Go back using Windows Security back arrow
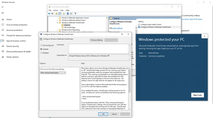This screenshot has width=213, height=118. pos(3,7)
